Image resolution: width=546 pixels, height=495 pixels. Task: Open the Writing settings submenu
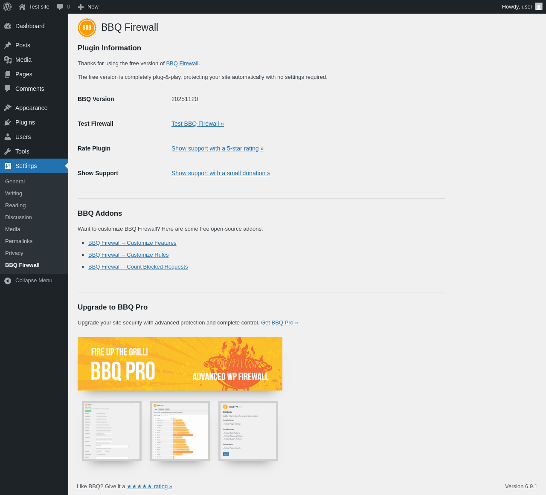(x=34, y=194)
